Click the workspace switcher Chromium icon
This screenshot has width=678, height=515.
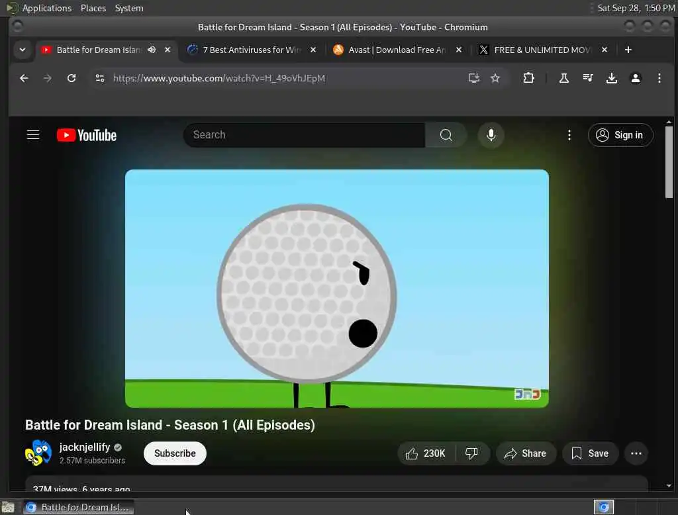[604, 507]
